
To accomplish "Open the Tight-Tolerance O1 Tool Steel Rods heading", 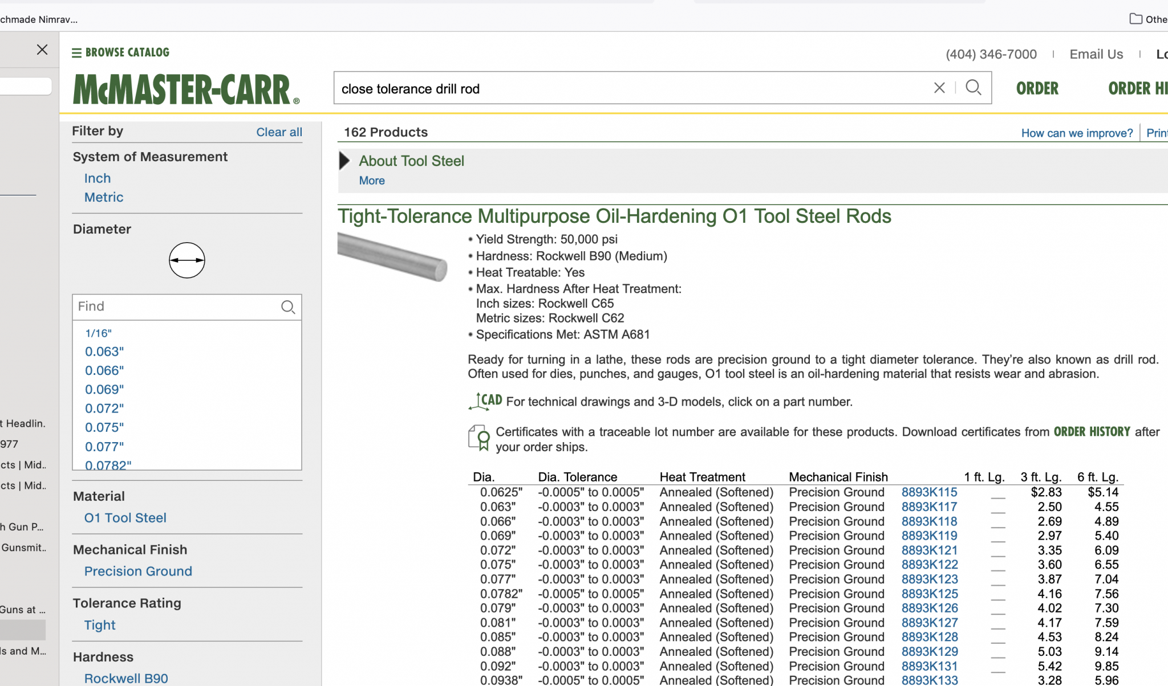I will [x=614, y=216].
